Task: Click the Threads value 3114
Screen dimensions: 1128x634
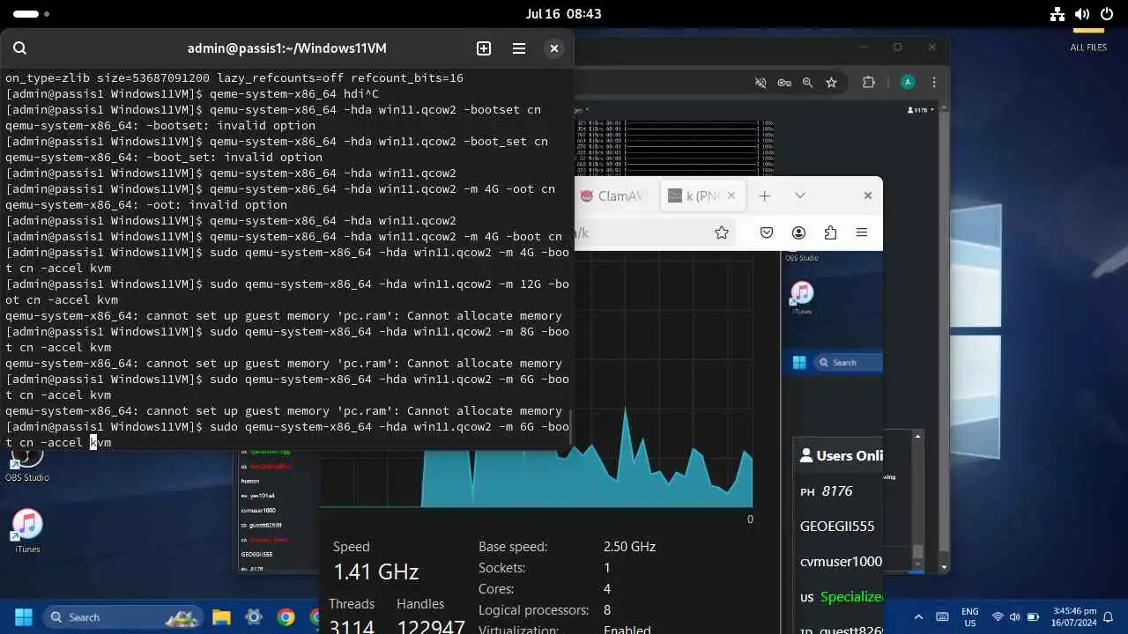Action: (352, 627)
